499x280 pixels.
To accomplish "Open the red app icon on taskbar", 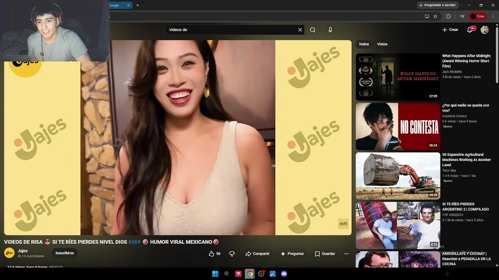I will pos(238,274).
